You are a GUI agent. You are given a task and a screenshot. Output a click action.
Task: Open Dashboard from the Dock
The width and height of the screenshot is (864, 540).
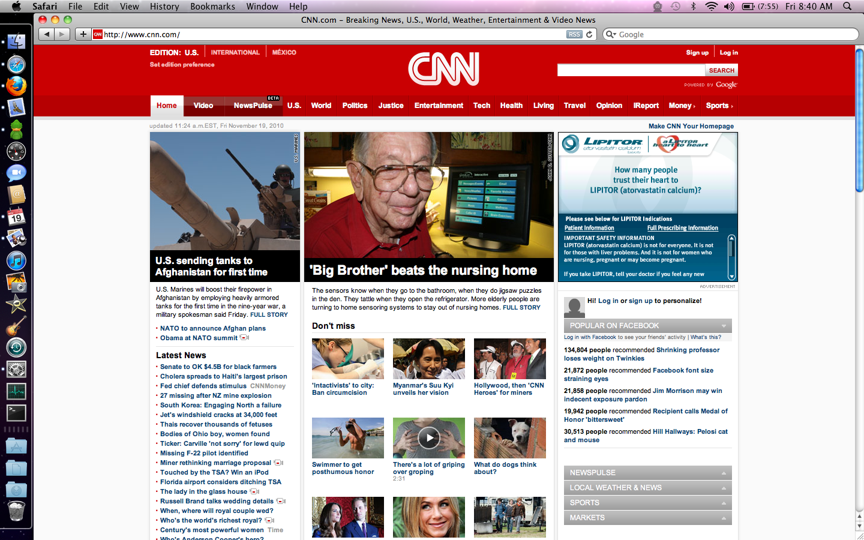(x=16, y=151)
